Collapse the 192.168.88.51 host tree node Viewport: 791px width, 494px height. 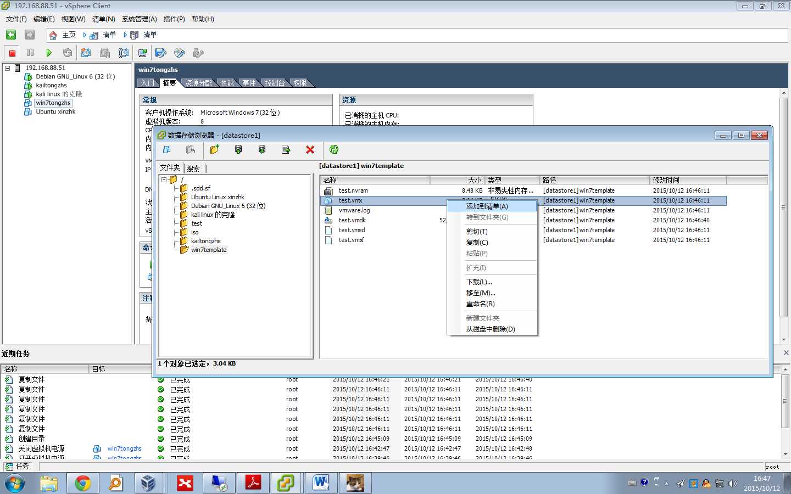(7, 68)
